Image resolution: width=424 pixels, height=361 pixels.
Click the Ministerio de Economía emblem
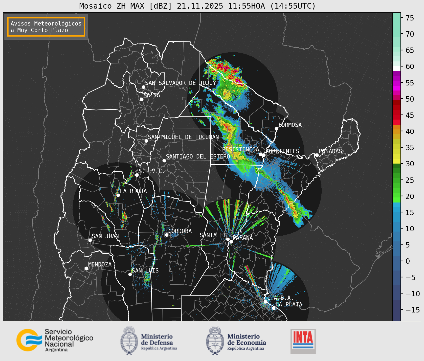click(x=215, y=340)
